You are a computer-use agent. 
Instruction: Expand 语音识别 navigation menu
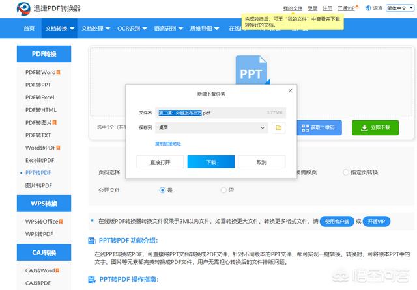coord(168,29)
